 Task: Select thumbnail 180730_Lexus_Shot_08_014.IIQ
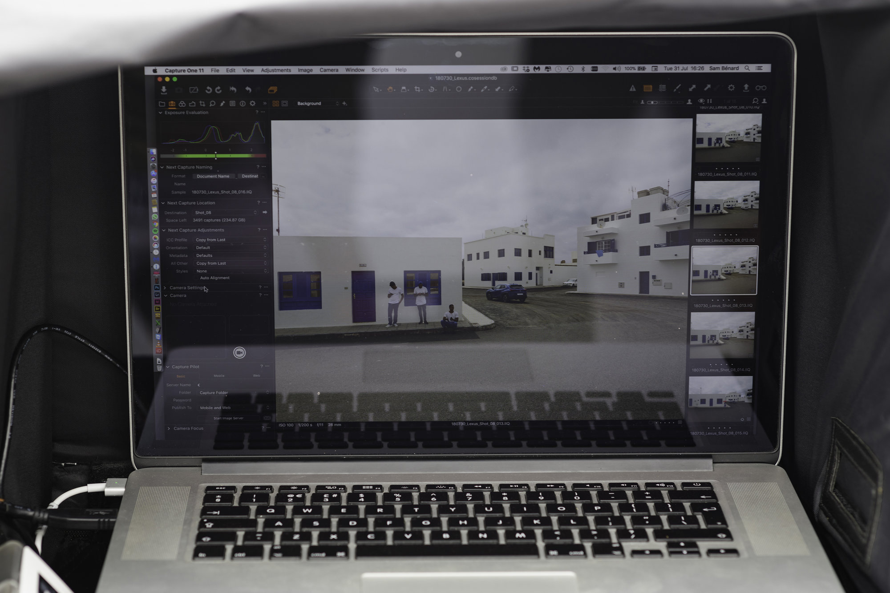[x=721, y=335]
